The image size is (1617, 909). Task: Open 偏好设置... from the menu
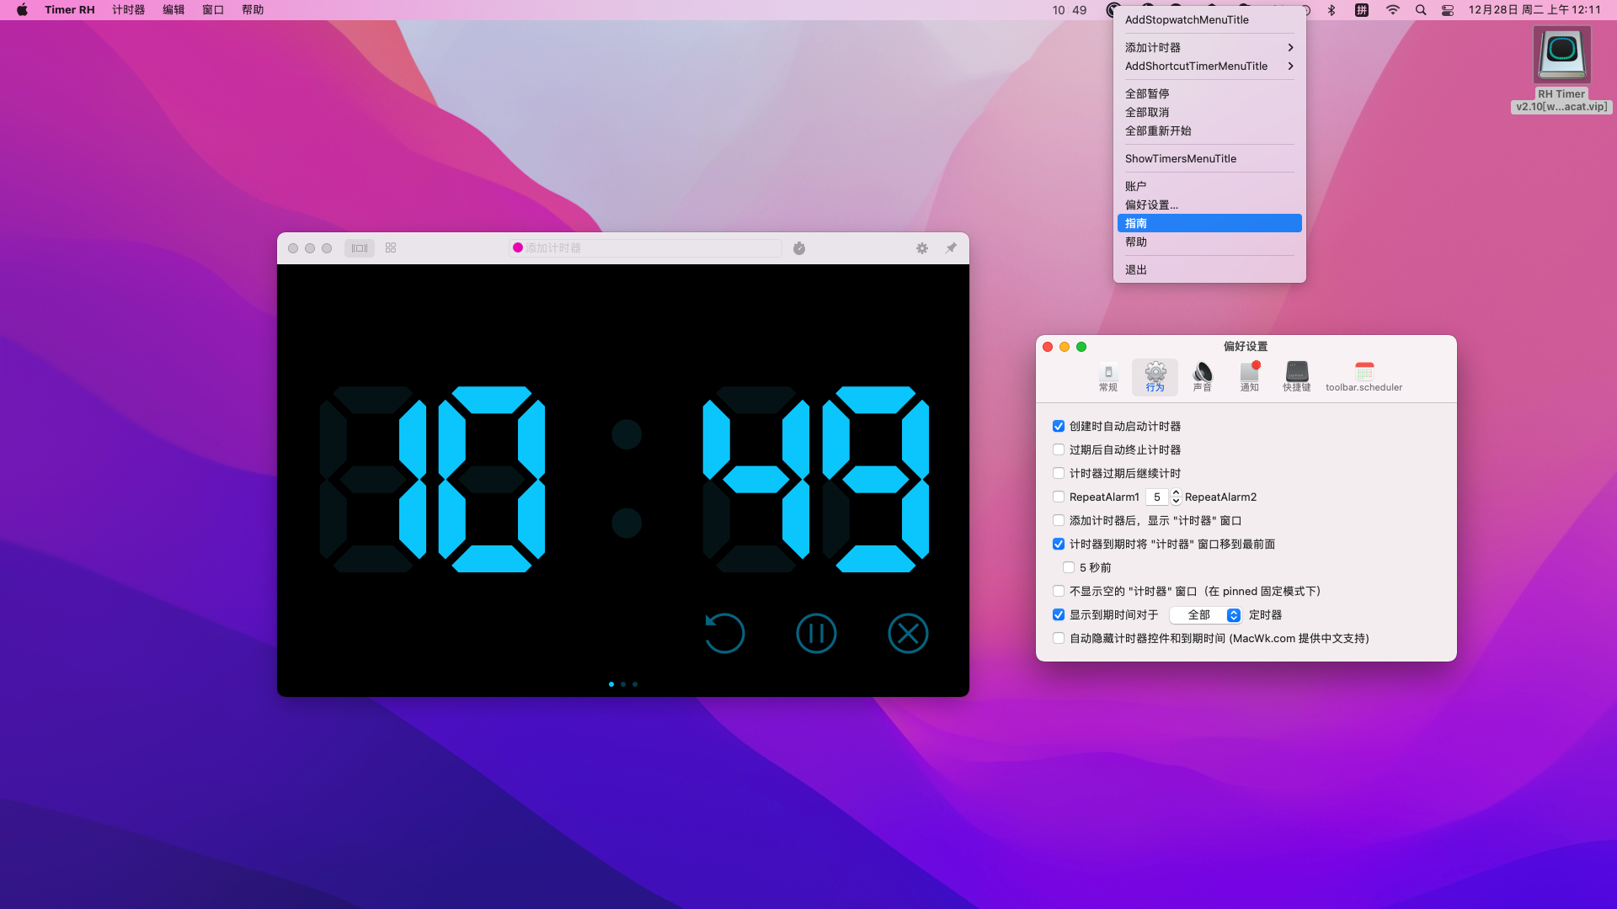coord(1209,205)
